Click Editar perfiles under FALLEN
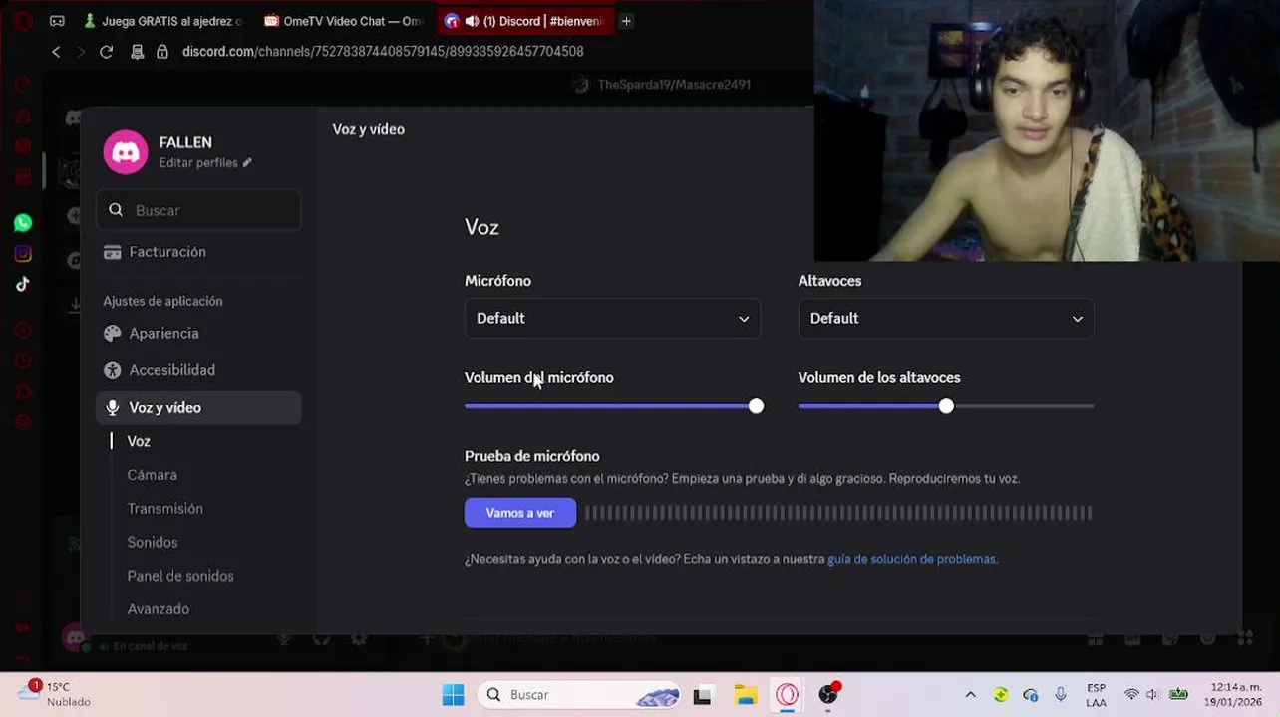Screen dimensions: 1280x717 tap(198, 163)
